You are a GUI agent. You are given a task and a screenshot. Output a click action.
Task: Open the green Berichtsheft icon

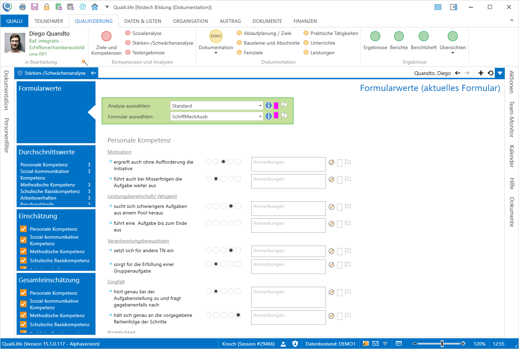click(x=424, y=36)
